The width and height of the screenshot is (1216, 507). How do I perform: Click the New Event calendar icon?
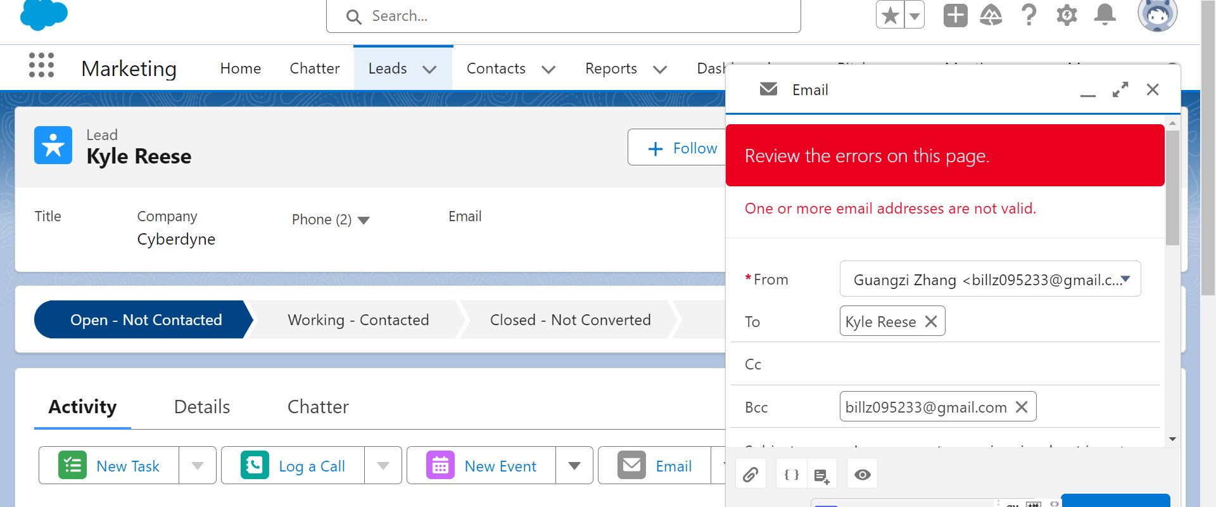tap(440, 465)
